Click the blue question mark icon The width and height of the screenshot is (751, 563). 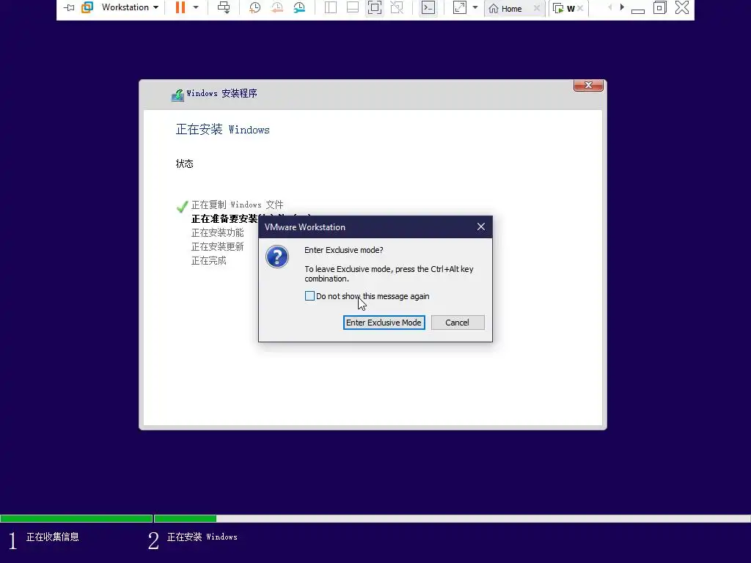277,257
